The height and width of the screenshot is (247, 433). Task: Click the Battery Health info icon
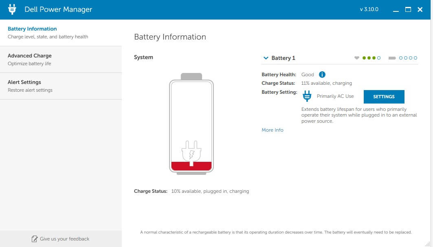(x=322, y=75)
